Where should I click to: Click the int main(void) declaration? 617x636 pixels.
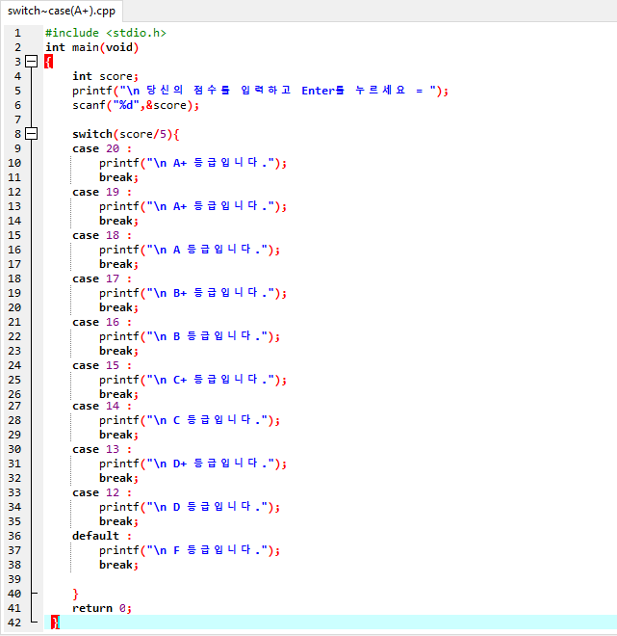coord(91,47)
